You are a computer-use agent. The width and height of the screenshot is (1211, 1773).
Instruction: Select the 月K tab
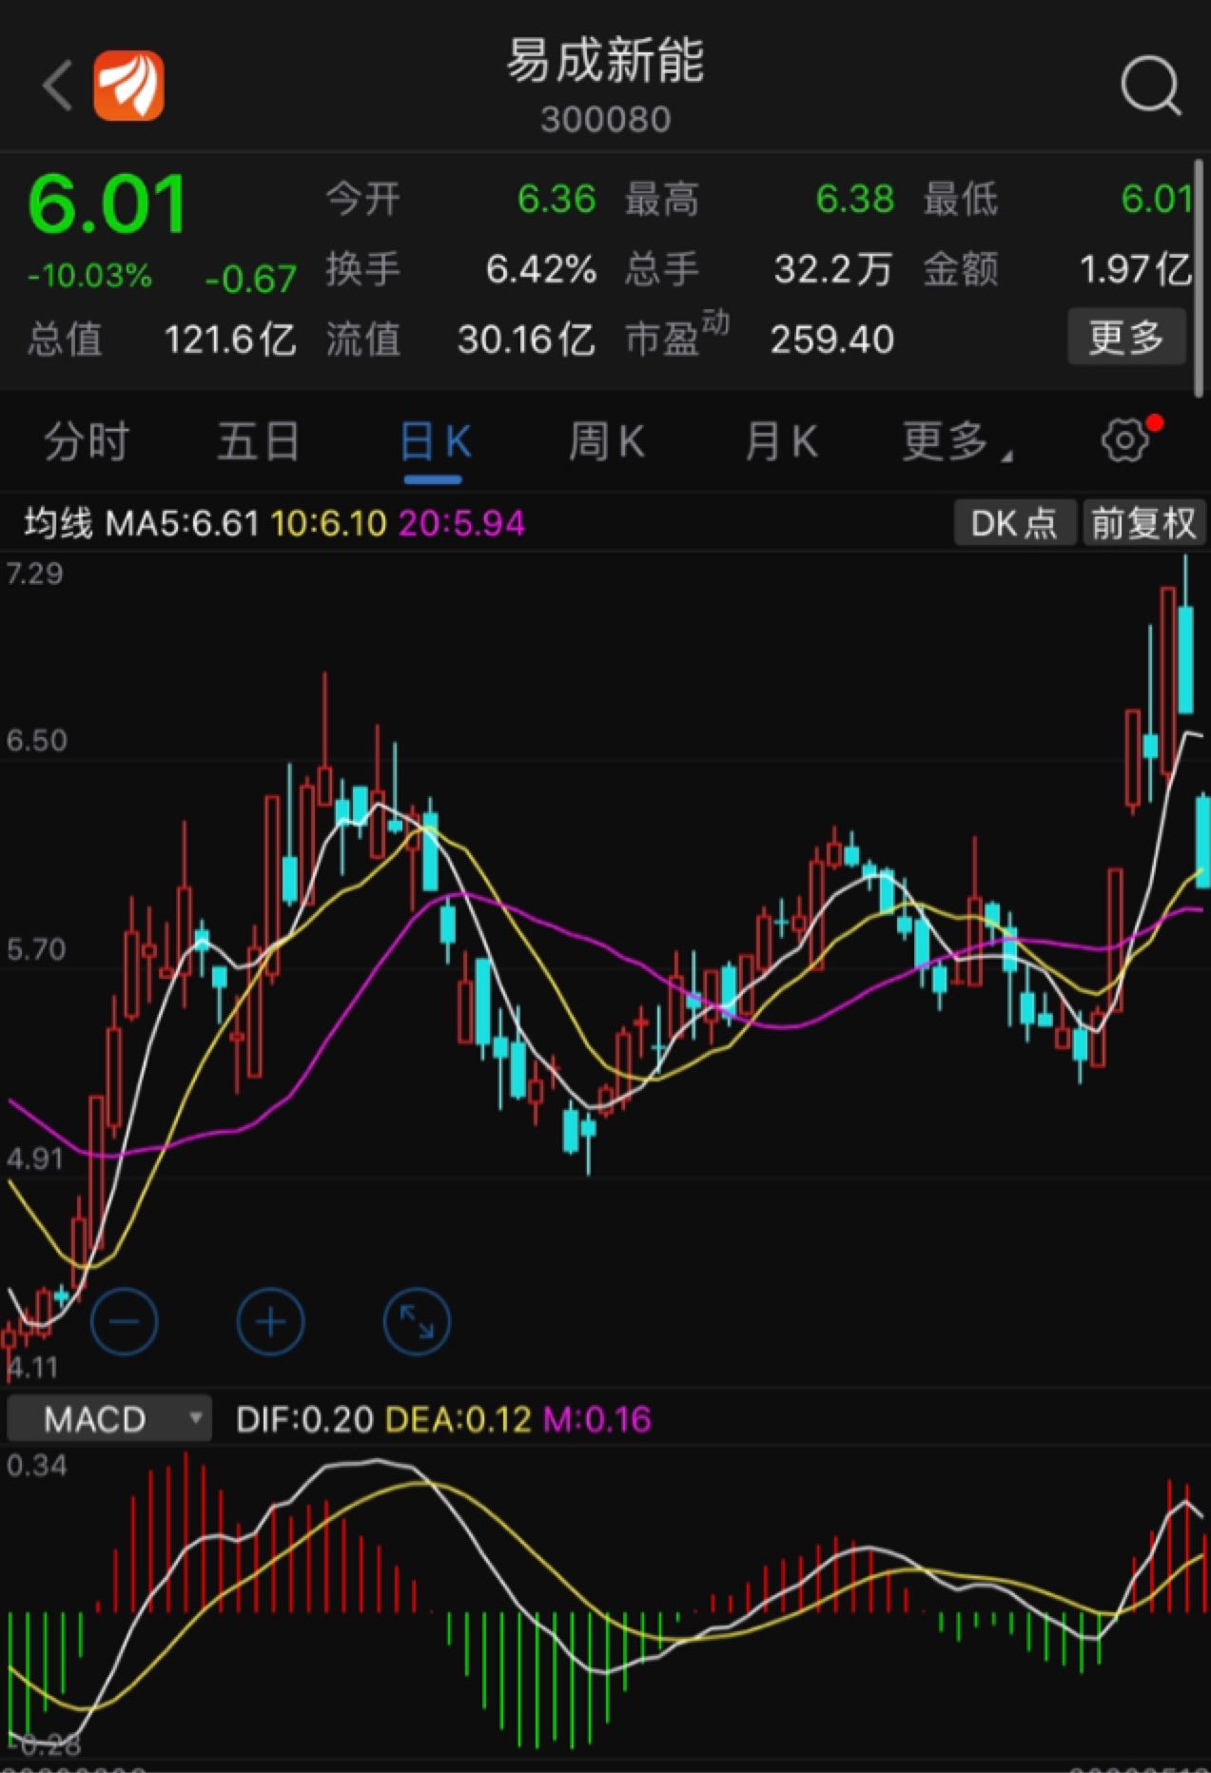tap(781, 442)
